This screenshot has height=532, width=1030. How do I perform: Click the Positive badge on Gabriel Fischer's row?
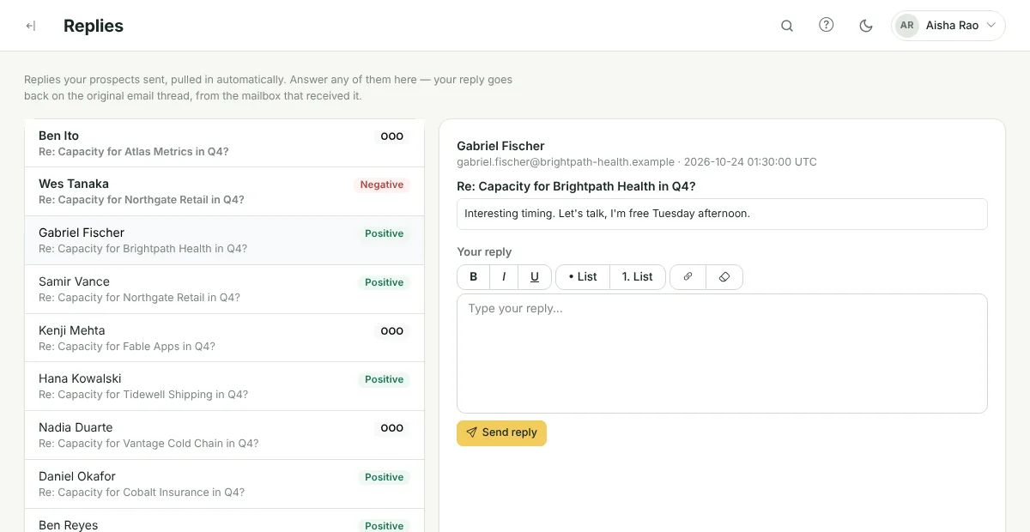coord(384,233)
